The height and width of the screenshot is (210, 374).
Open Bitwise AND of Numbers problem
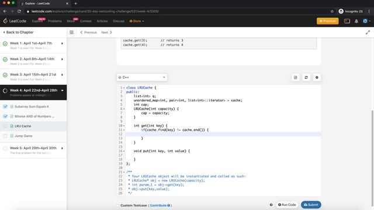click(x=34, y=116)
